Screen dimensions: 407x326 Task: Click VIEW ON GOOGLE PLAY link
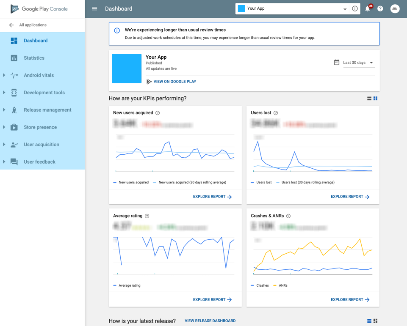click(x=174, y=82)
